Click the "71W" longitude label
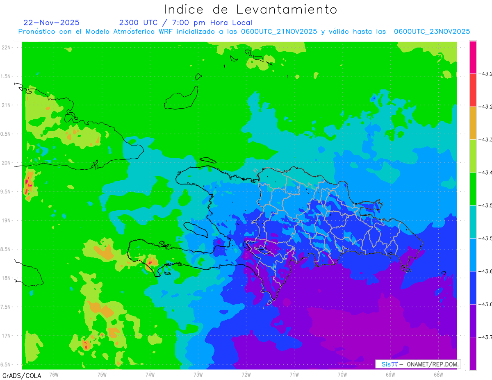492x380 pixels. pyautogui.click(x=294, y=374)
